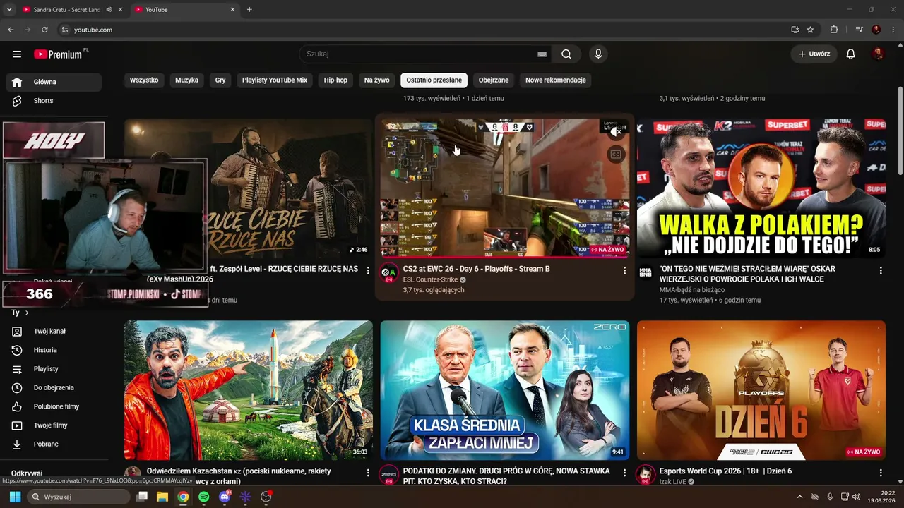Open the WALKA Z POLAKIEM video thumbnail
Screen dimensions: 904x508
[x=761, y=188]
